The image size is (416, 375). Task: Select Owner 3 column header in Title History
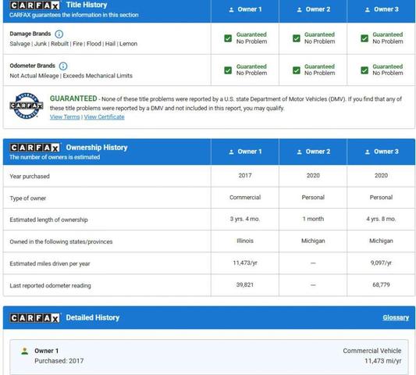point(381,11)
